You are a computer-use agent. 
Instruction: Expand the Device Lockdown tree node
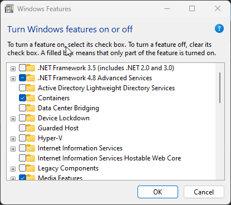coord(13,119)
